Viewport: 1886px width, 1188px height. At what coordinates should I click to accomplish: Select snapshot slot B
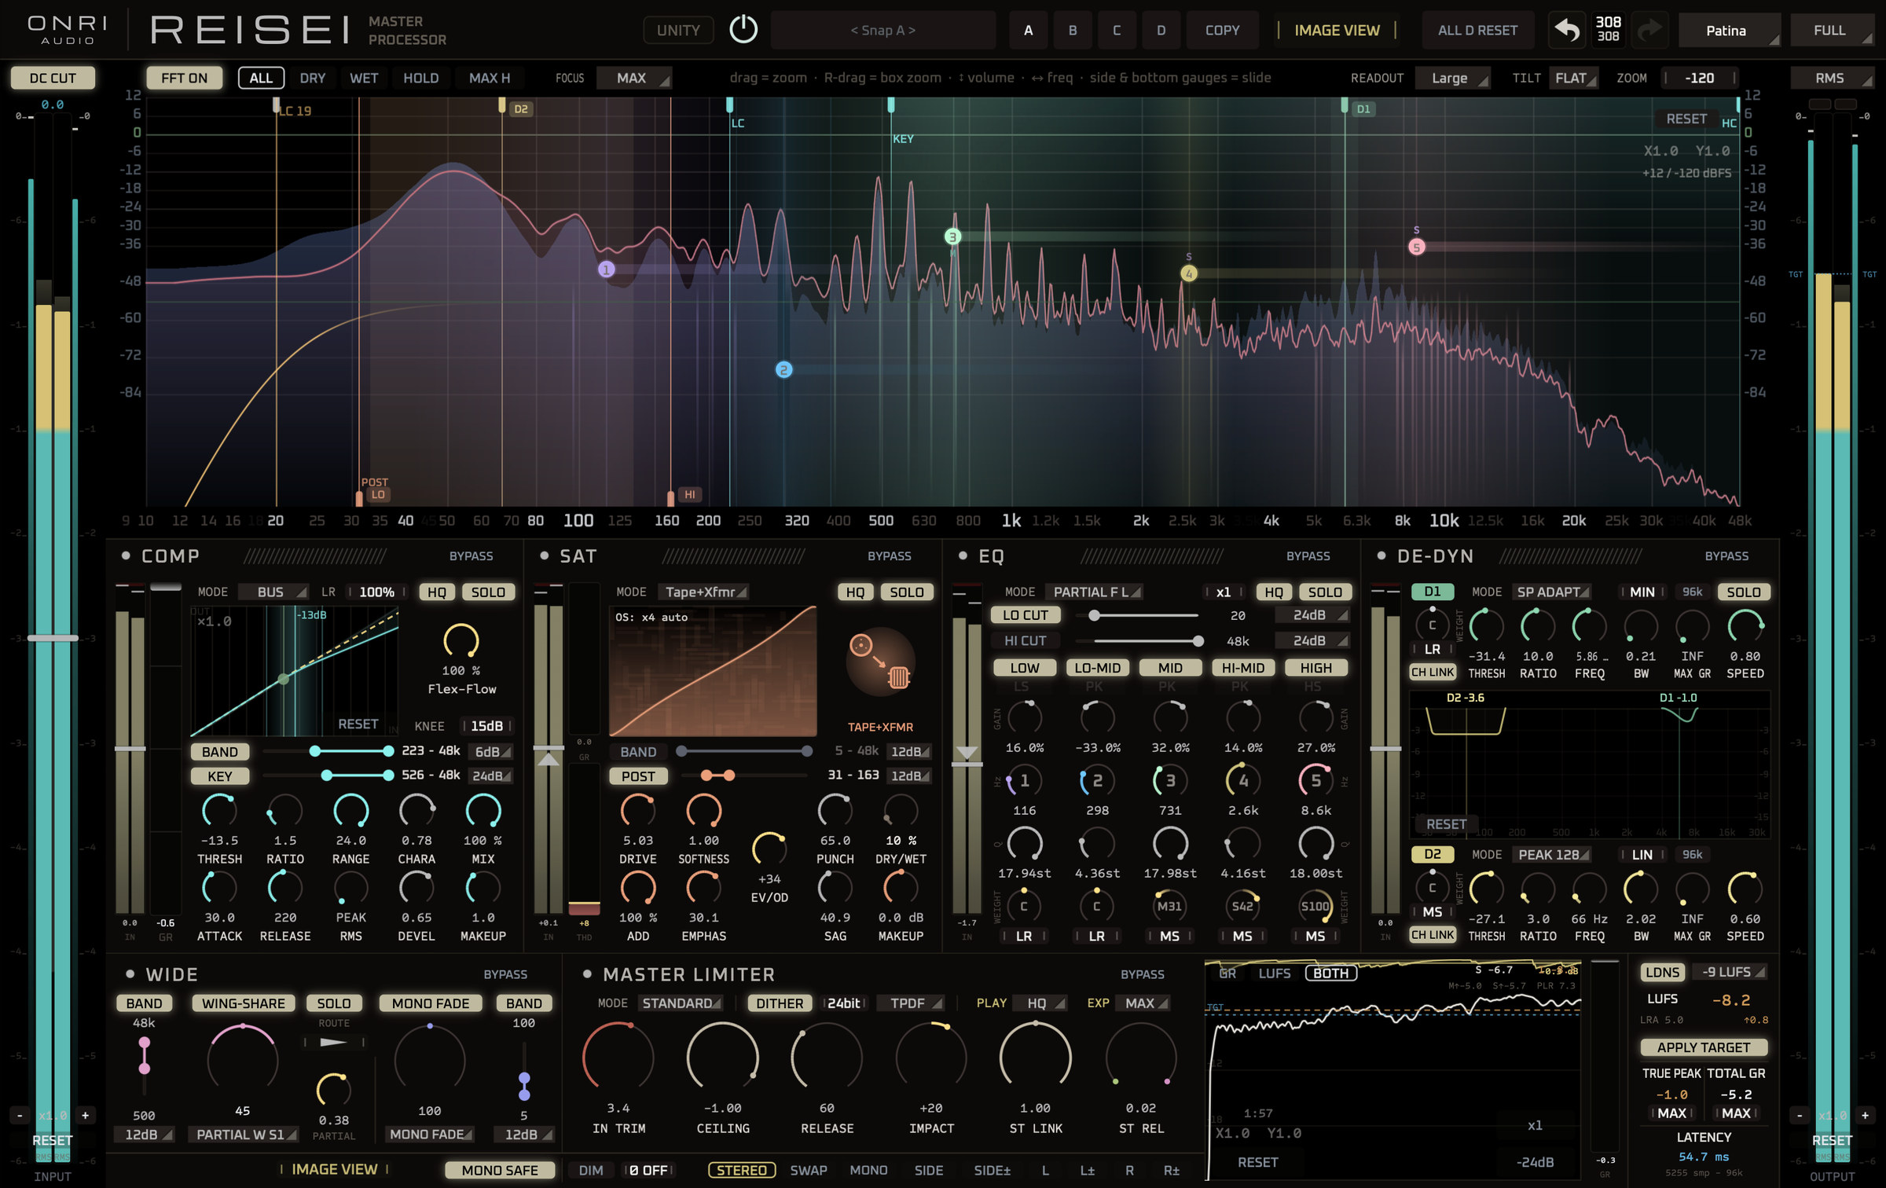pyautogui.click(x=1072, y=30)
